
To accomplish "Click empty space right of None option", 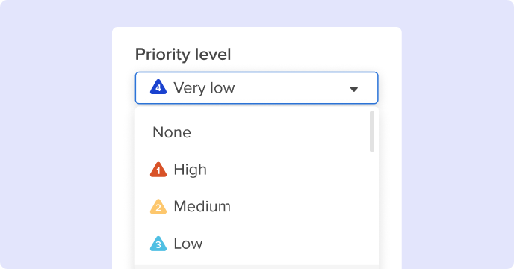I will point(279,132).
